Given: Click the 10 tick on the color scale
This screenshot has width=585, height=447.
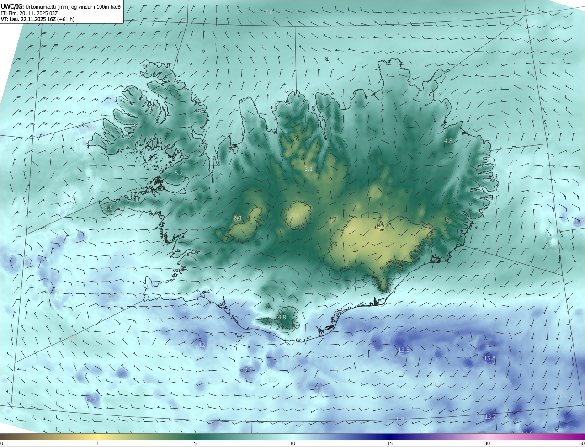Looking at the screenshot, I should pyautogui.click(x=292, y=443).
